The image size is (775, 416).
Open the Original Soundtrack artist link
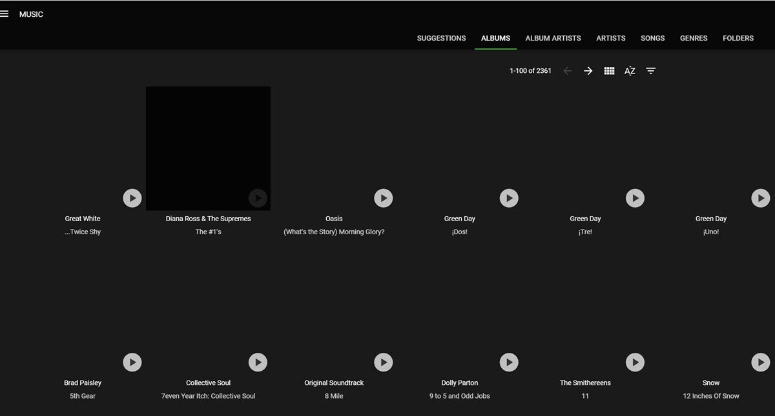[334, 382]
